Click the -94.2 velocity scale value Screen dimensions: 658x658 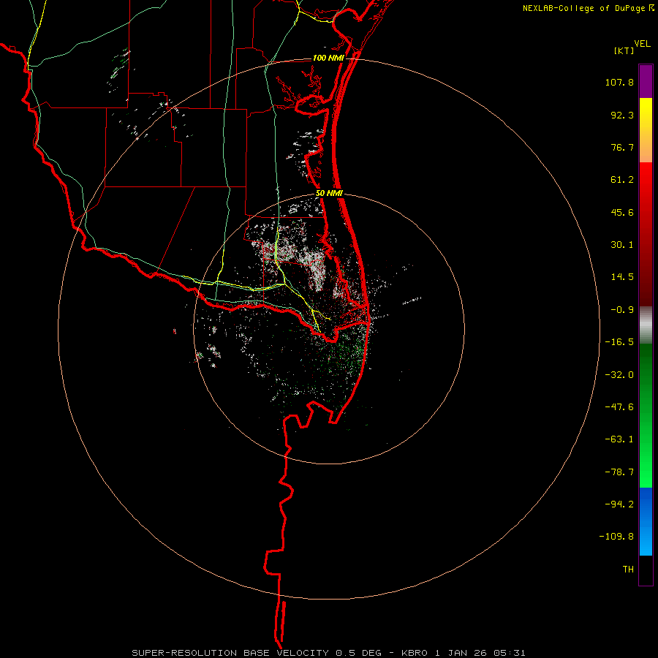[619, 504]
